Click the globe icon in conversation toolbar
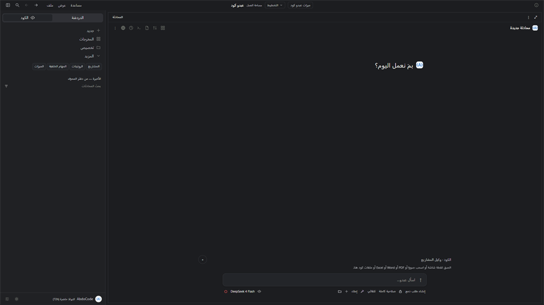 click(x=123, y=28)
